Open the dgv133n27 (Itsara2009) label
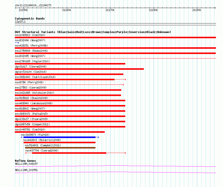Image resolution: width=223 pixels, height=187 pixels. [x=32, y=119]
